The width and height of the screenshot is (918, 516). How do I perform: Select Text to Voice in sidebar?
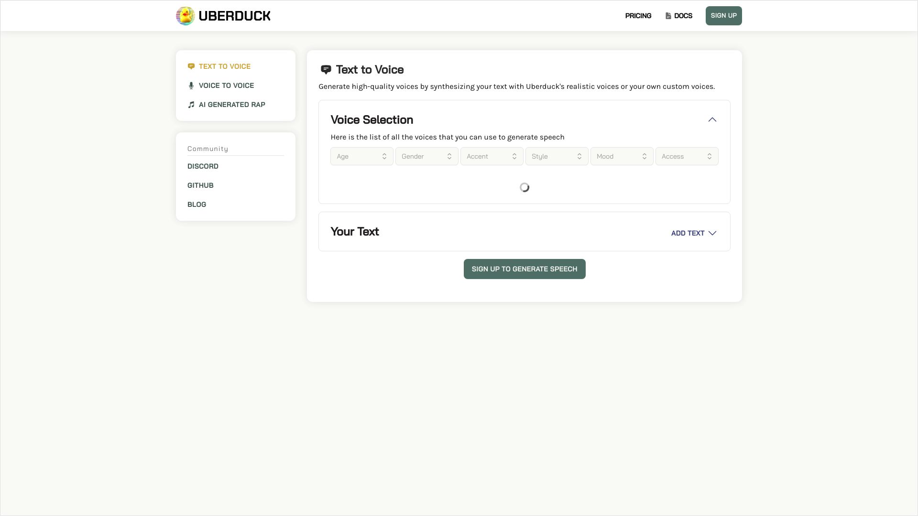pyautogui.click(x=219, y=66)
